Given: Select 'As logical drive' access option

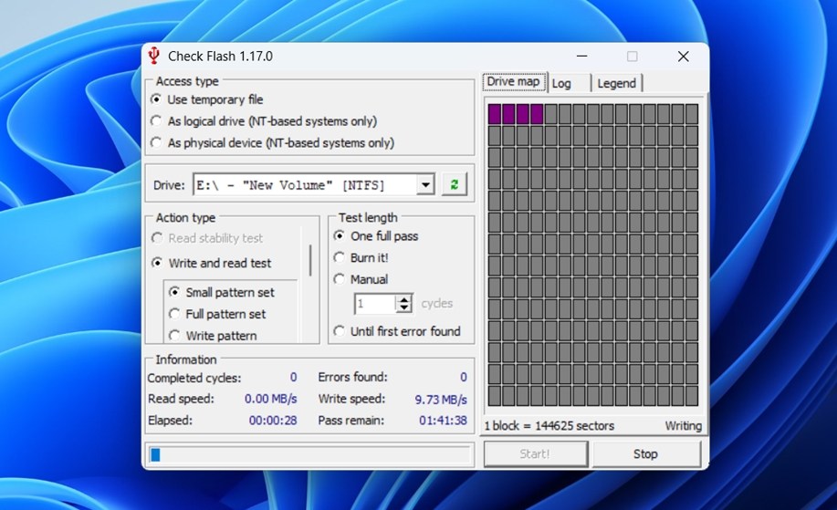Looking at the screenshot, I should coord(156,121).
